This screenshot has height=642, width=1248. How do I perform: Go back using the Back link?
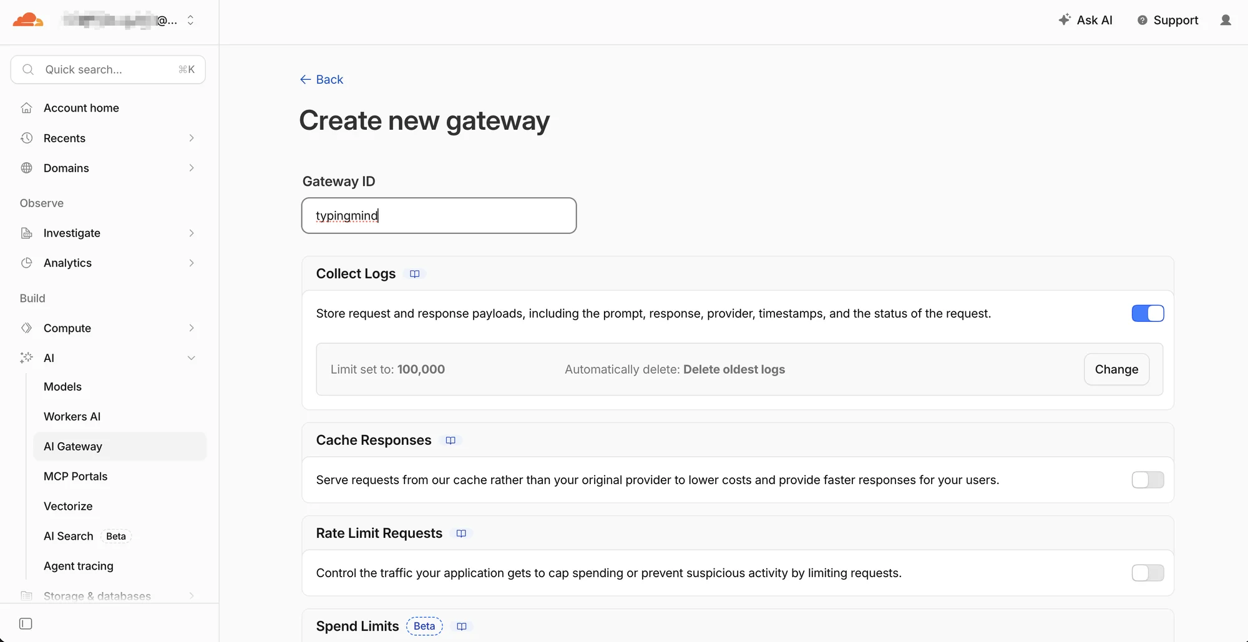(321, 79)
